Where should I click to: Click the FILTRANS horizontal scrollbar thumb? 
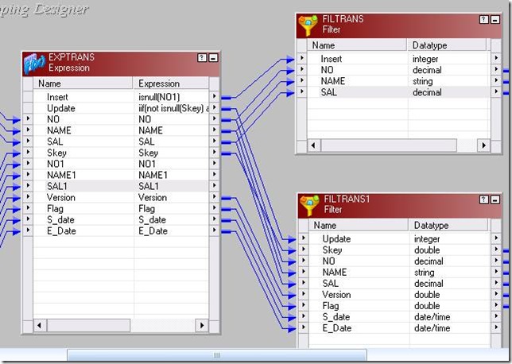389,145
